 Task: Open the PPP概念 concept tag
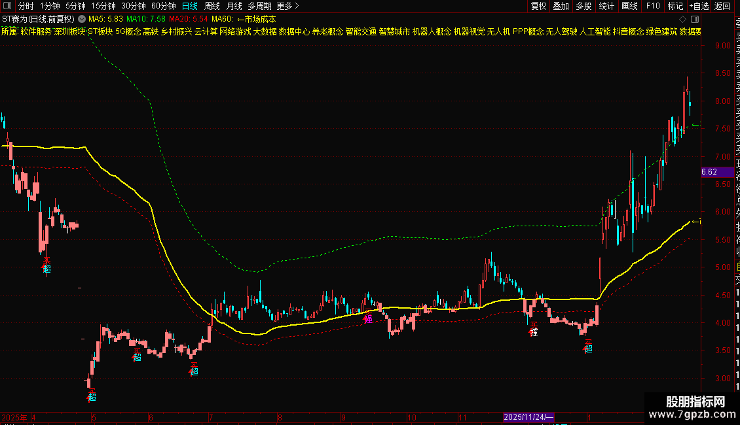point(528,31)
